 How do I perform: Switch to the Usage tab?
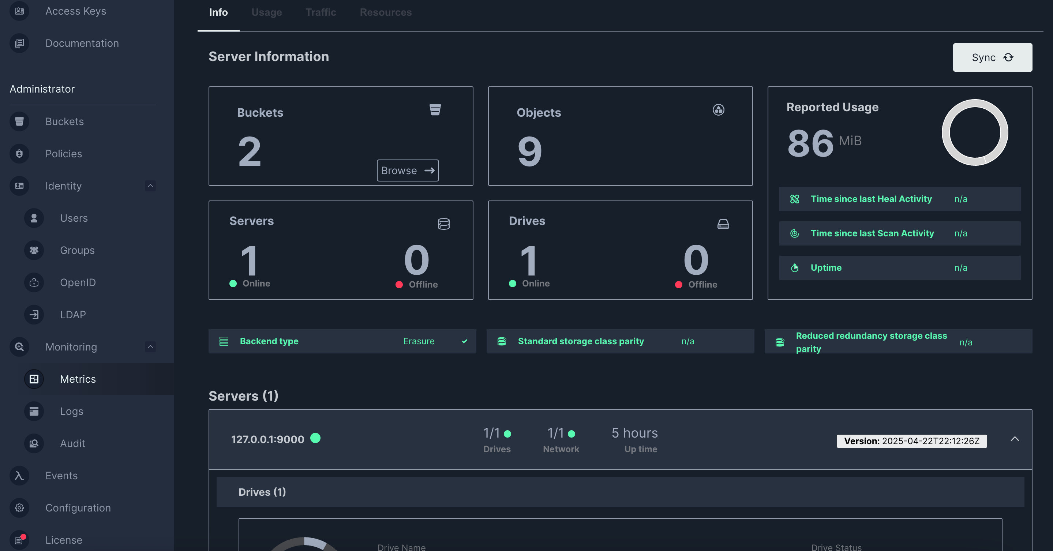pos(266,12)
